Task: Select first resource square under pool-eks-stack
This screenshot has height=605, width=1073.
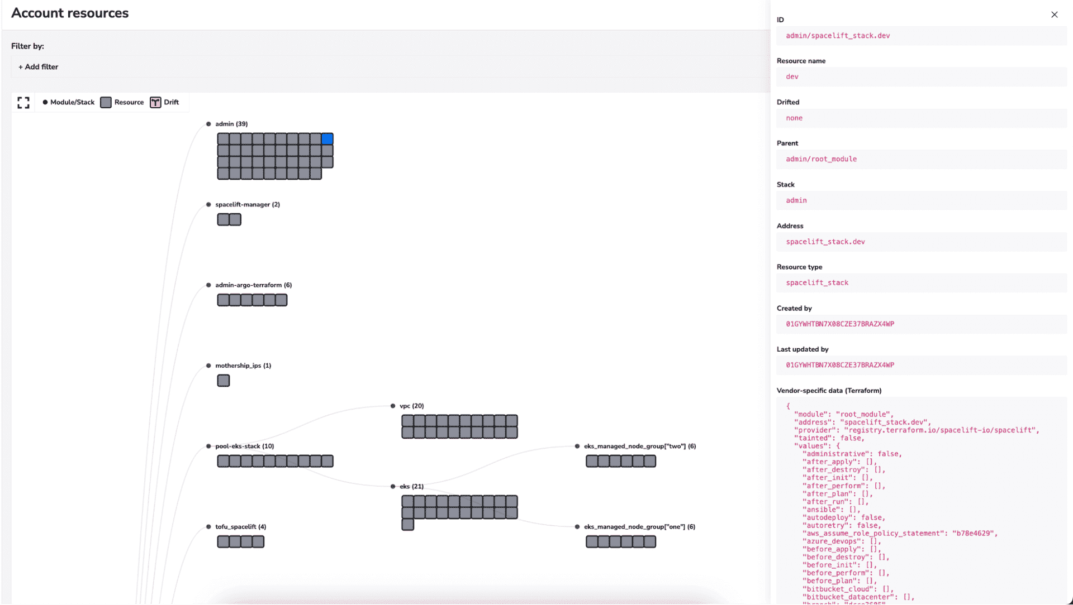Action: click(x=224, y=462)
